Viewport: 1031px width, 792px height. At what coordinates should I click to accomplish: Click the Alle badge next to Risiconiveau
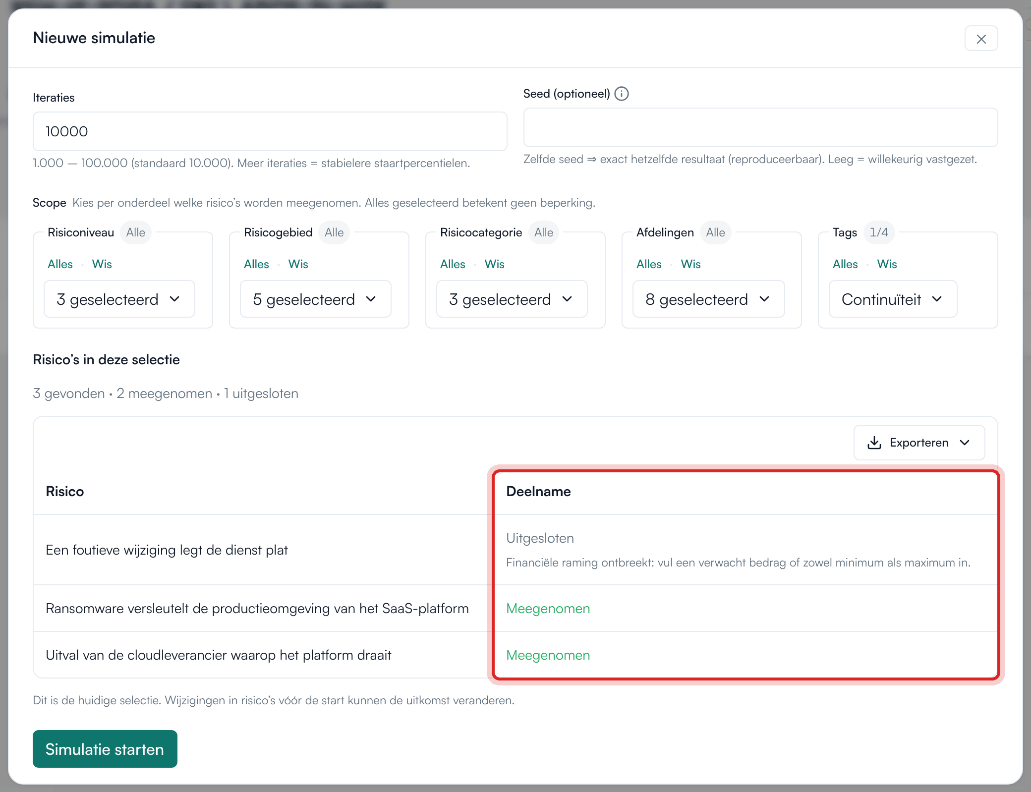136,232
